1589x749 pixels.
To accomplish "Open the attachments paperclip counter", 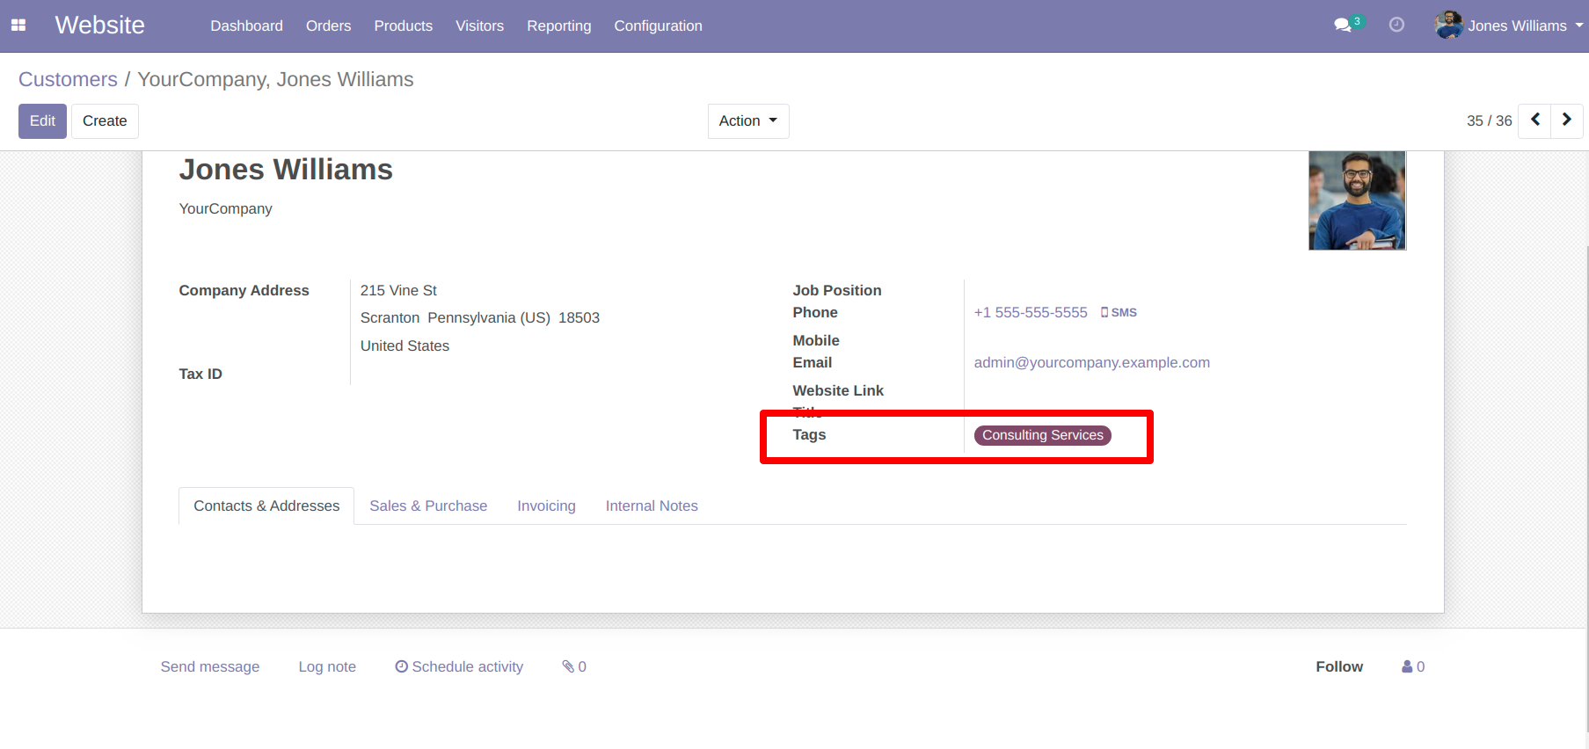I will point(574,667).
